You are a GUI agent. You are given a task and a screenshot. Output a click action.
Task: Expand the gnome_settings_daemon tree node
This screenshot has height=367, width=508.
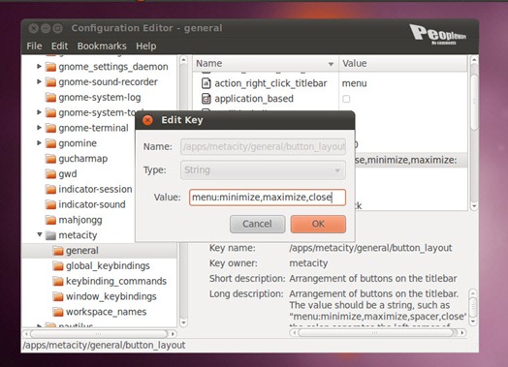tap(39, 67)
